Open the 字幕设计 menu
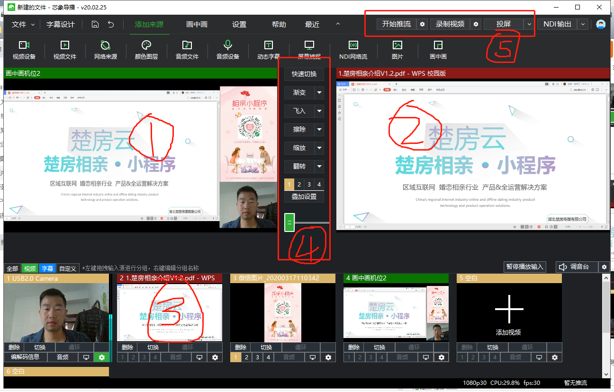The image size is (614, 392). [61, 25]
